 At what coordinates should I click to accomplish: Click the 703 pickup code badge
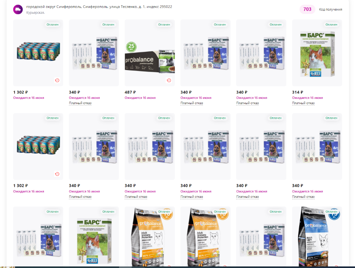coord(307,9)
